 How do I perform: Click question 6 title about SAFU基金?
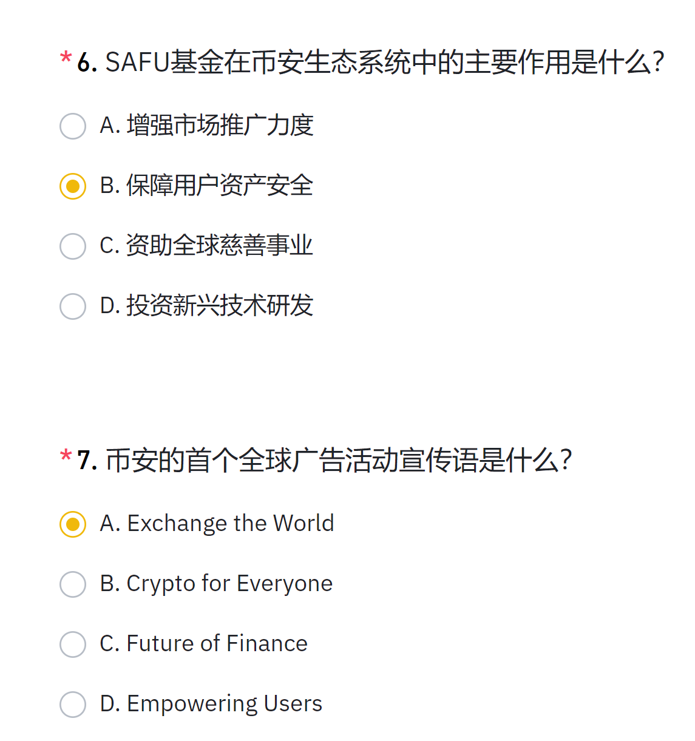[371, 63]
